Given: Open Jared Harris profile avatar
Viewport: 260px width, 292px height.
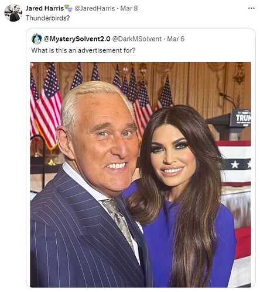Looking at the screenshot, I should (x=13, y=13).
